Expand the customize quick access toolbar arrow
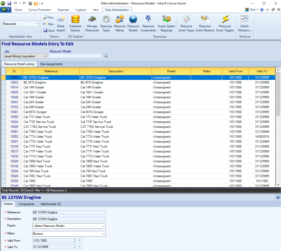 42,3
